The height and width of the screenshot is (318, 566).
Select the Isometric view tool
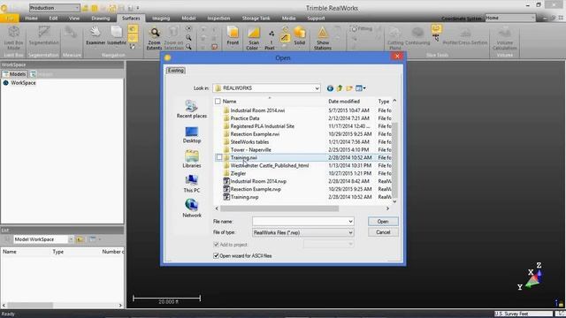[117, 36]
